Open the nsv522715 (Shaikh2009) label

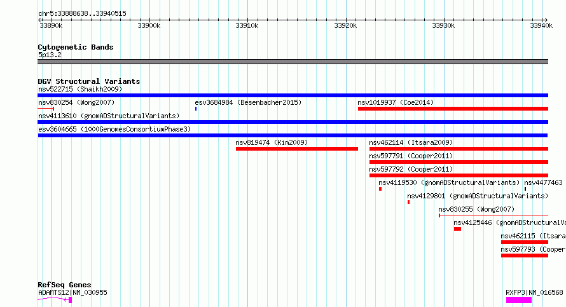80,89
